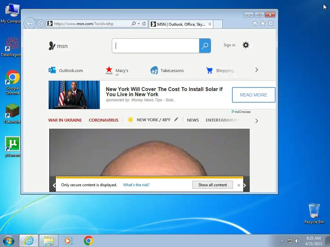Open Windows Media Player from taskbar
The width and height of the screenshot is (330, 247).
click(x=68, y=241)
